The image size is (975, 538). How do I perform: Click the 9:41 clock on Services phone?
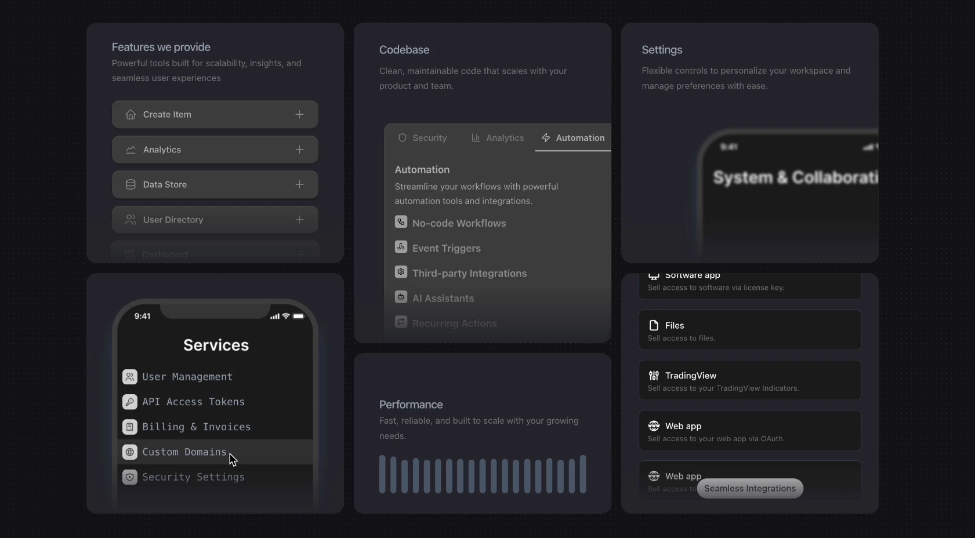(x=142, y=316)
